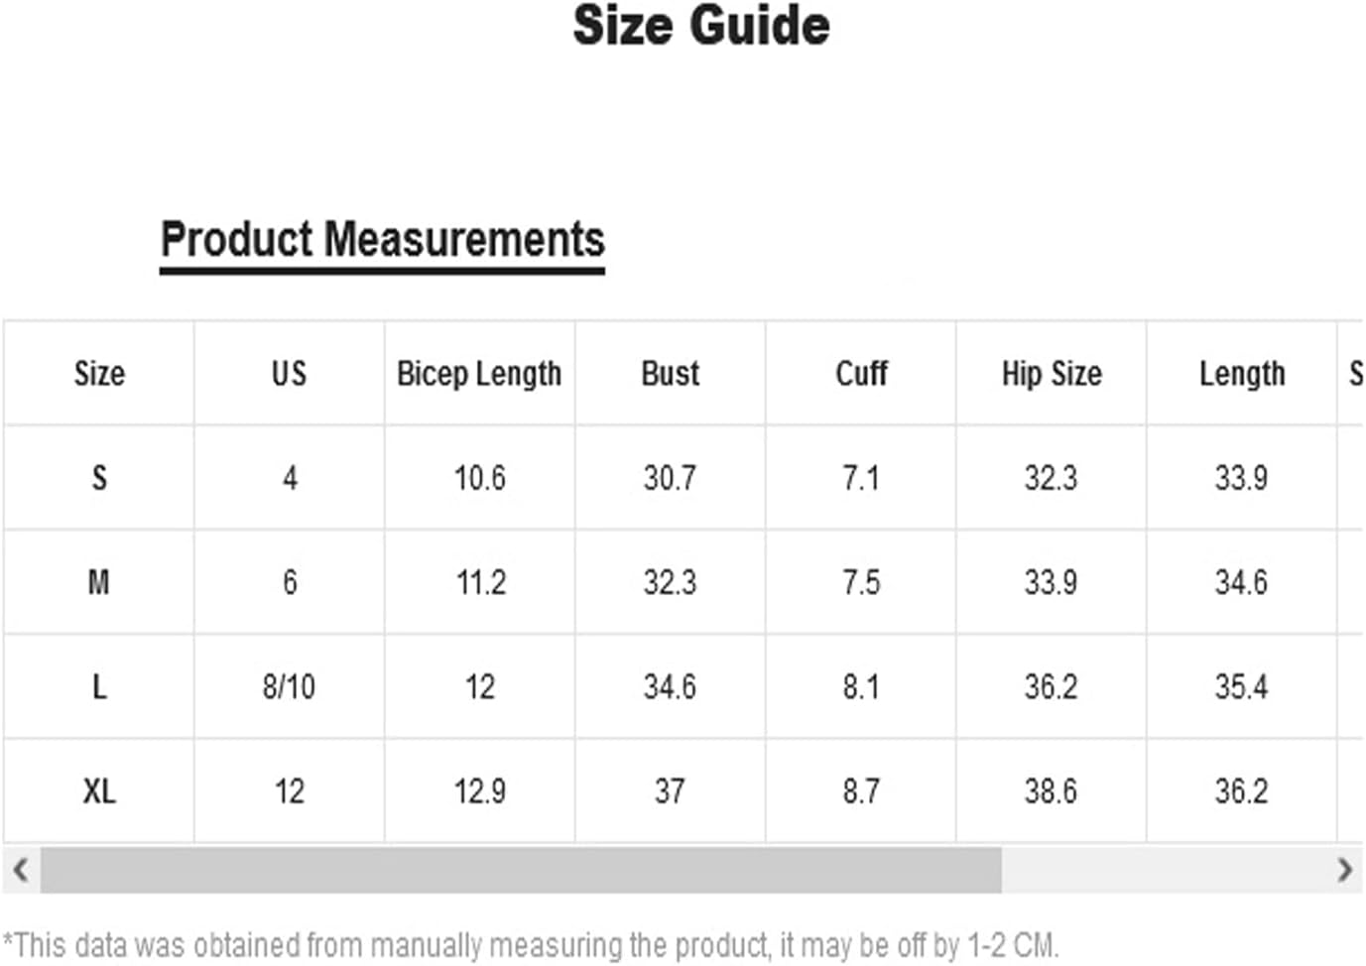Click the left scroll arrow
Image resolution: width=1366 pixels, height=966 pixels.
click(x=20, y=870)
